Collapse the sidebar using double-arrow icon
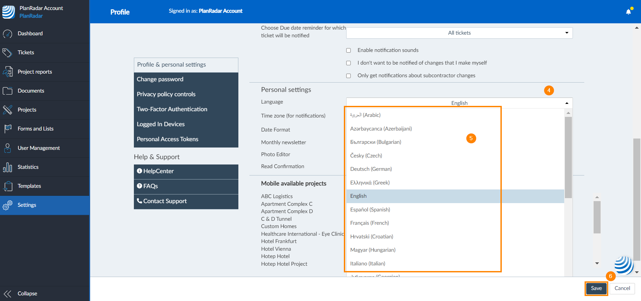 [7, 294]
